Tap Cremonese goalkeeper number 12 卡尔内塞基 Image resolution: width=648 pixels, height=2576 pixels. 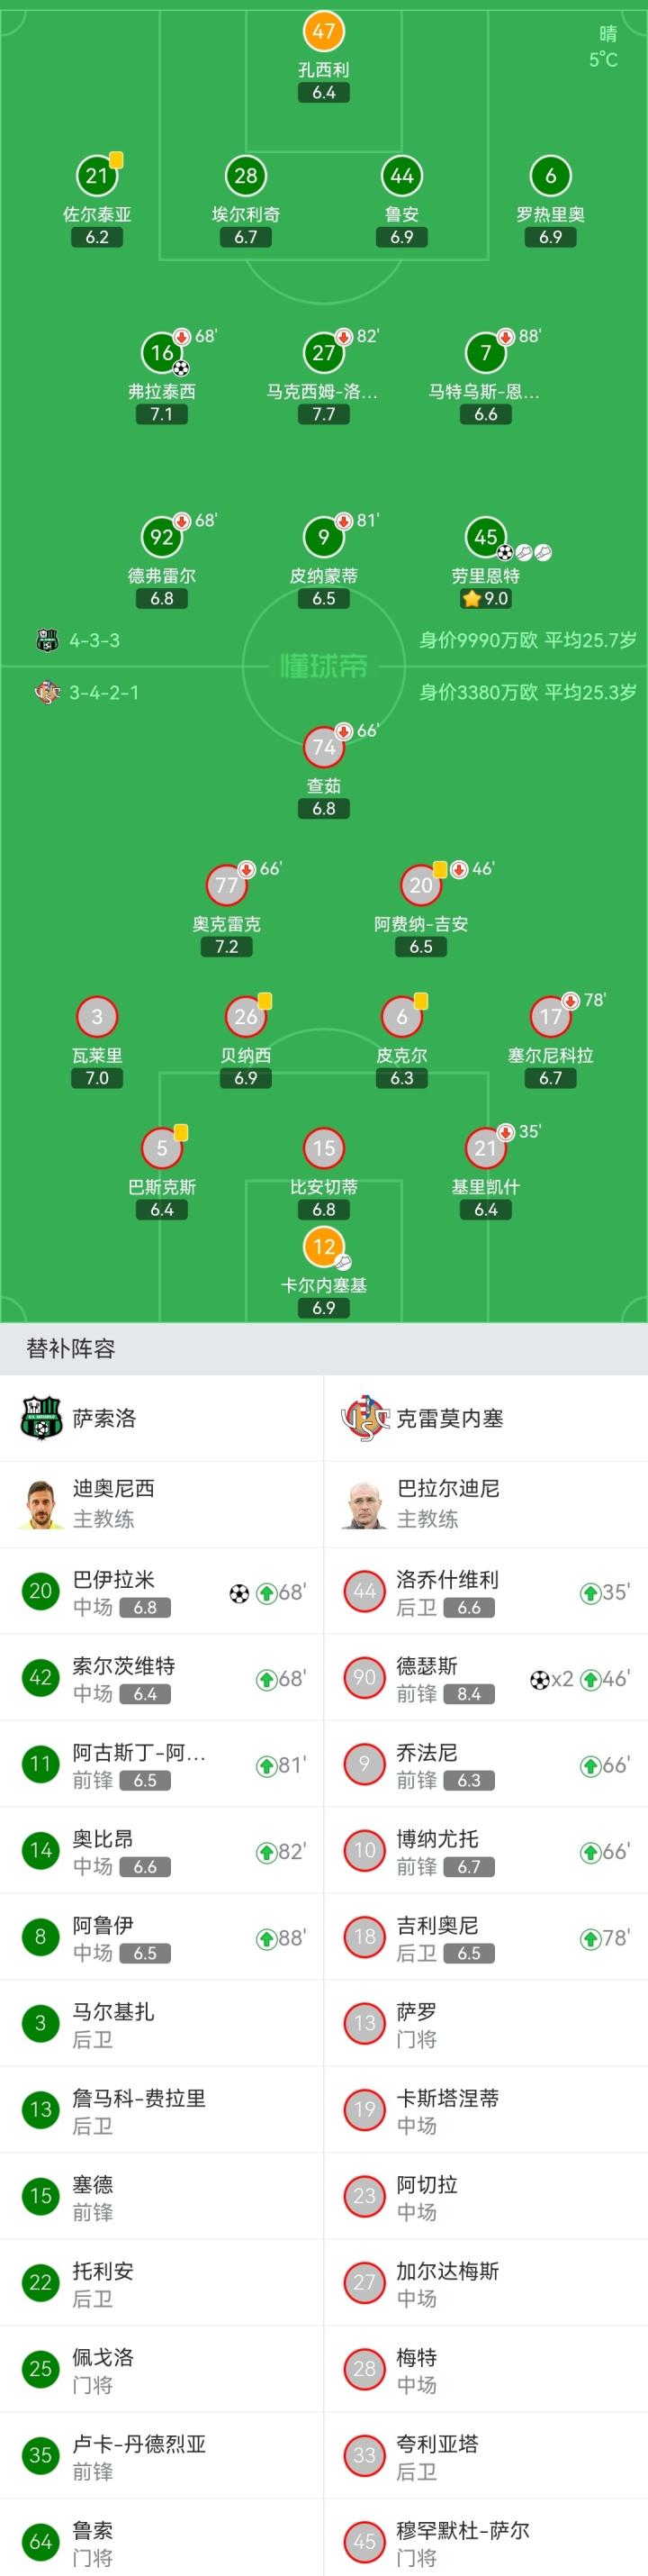323,1247
